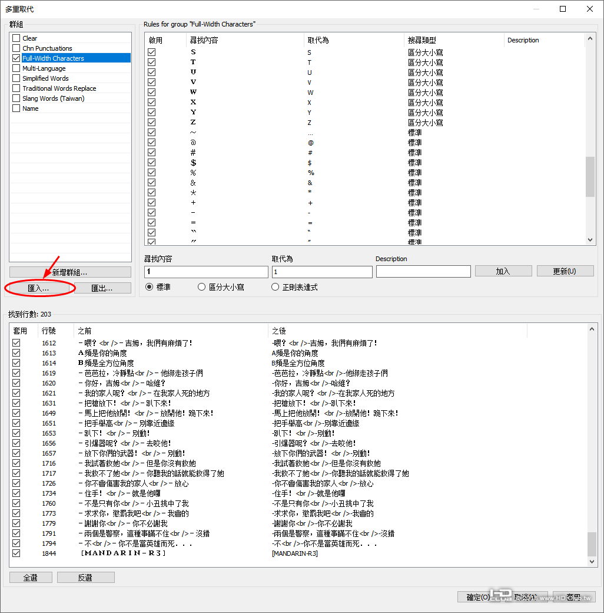
Task: Invert selection using 反選
Action: click(x=86, y=577)
